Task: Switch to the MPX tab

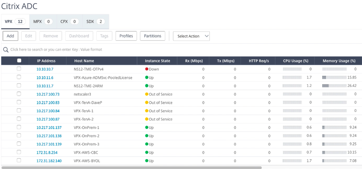Action: (x=43, y=22)
